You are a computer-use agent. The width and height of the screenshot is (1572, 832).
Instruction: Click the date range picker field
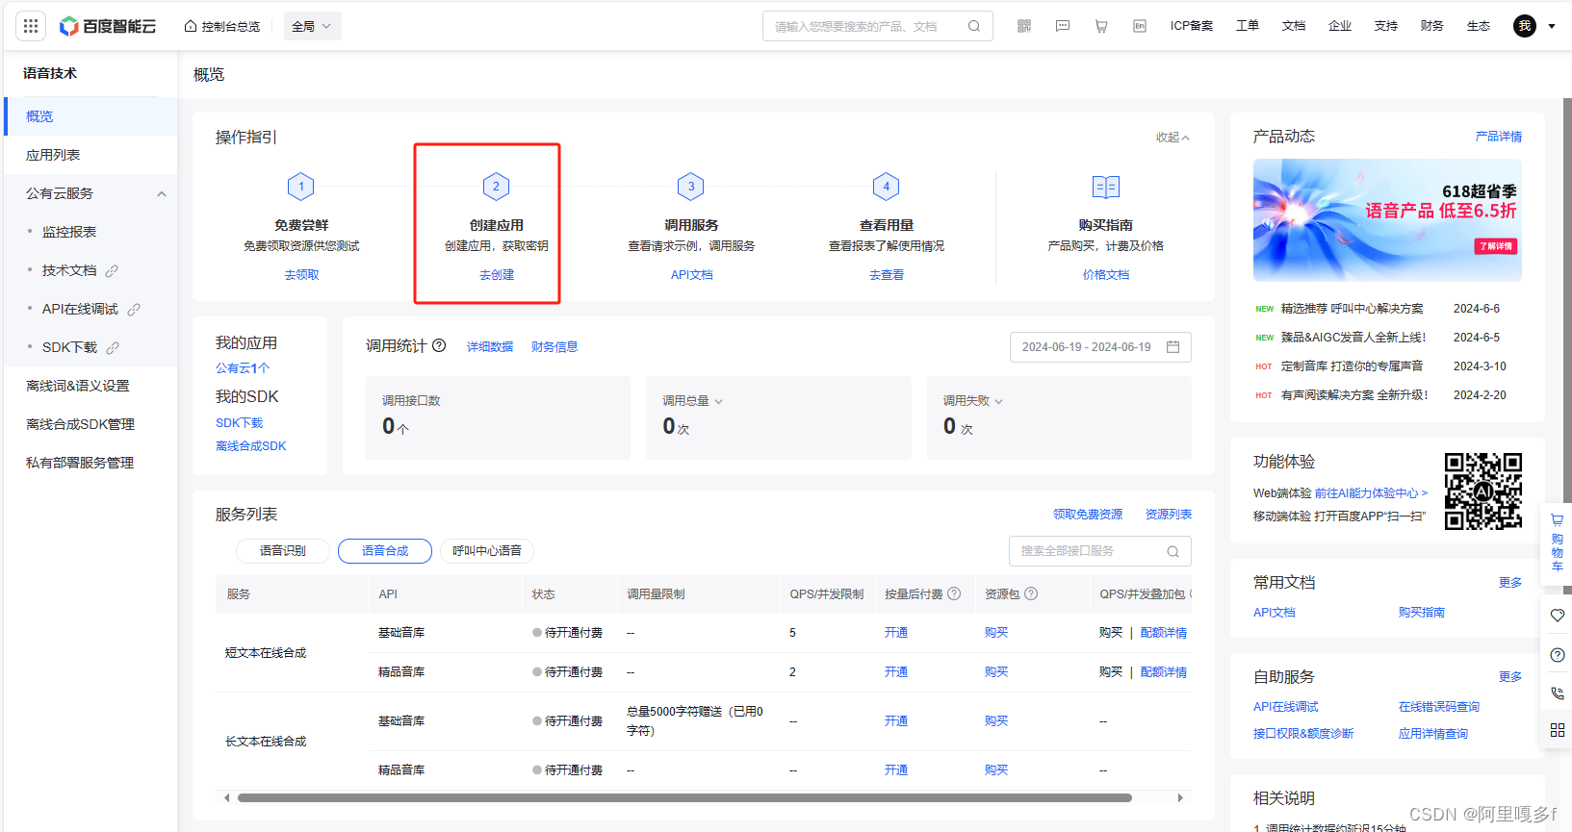coord(1100,347)
